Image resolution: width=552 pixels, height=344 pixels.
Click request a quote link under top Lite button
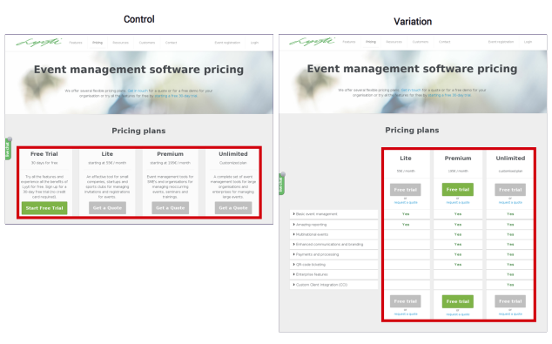pyautogui.click(x=406, y=202)
